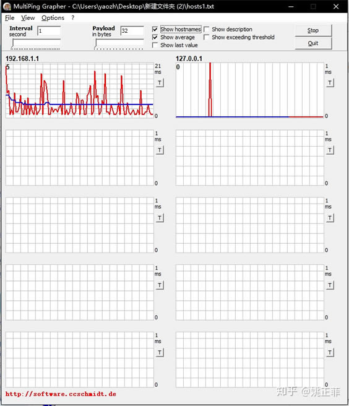Click the MultiPing Grapher title bar icon
This screenshot has width=349, height=406.
point(7,6)
